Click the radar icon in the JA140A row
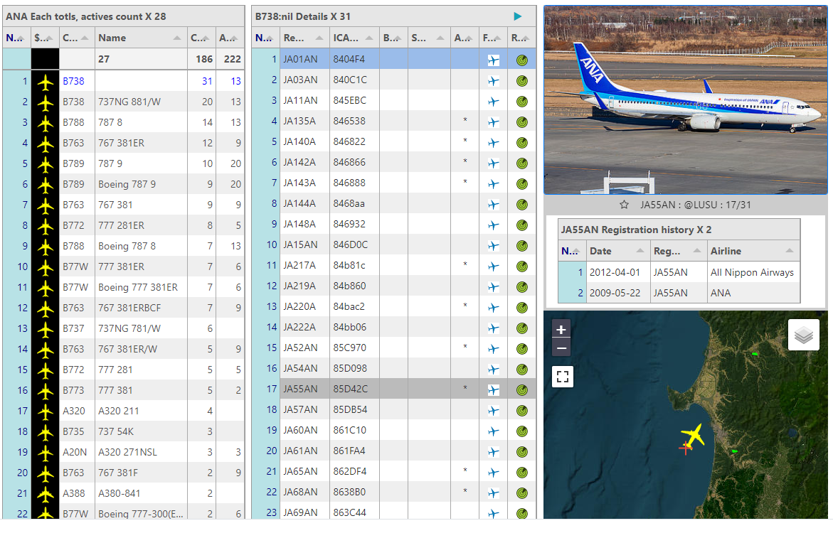This screenshot has height=538, width=833. (522, 143)
